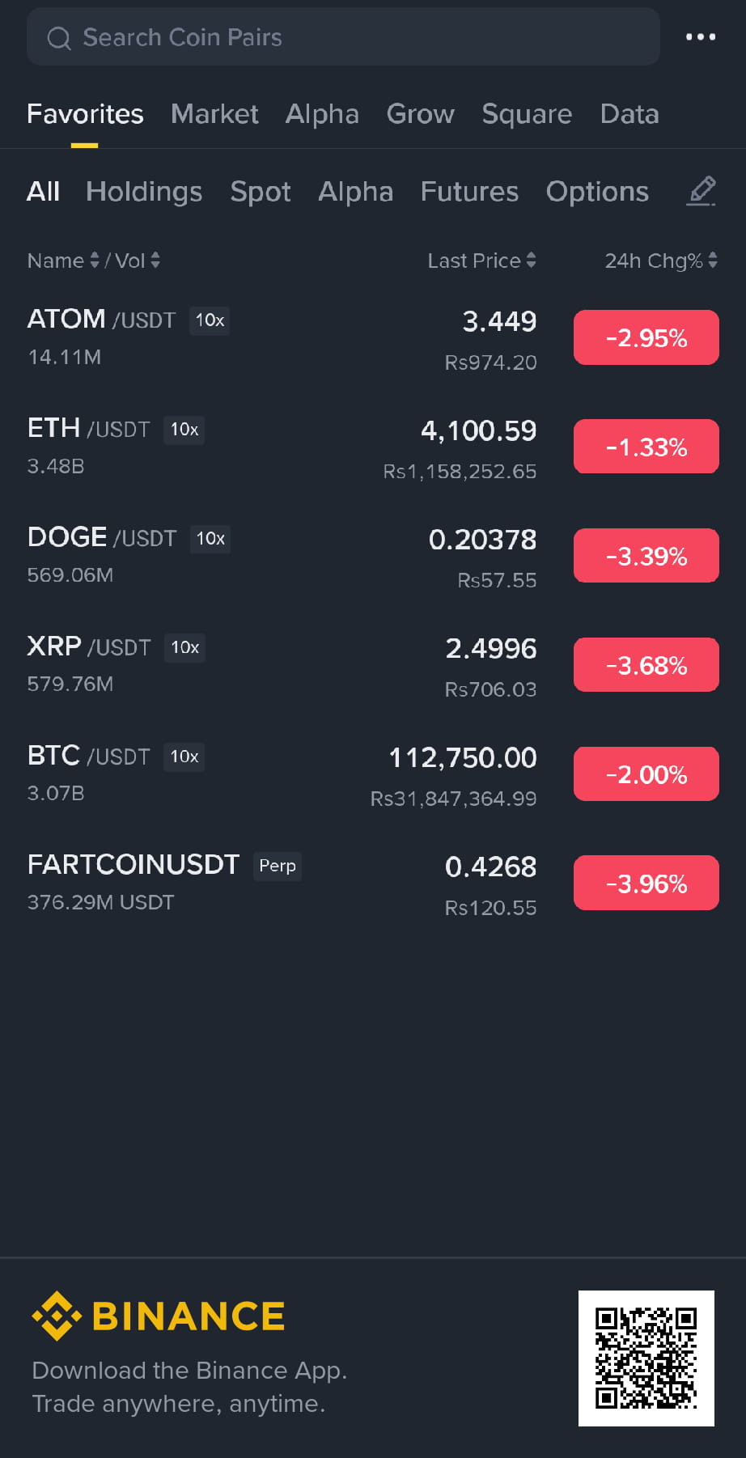Open the FARTCOINUSDT Perp row

pyautogui.click(x=373, y=884)
